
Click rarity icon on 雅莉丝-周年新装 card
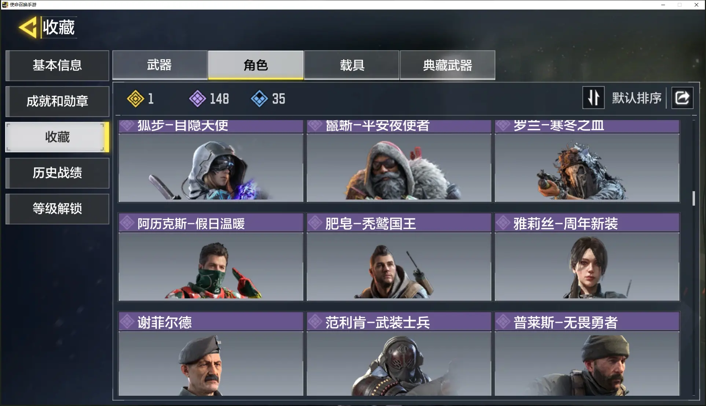503,223
